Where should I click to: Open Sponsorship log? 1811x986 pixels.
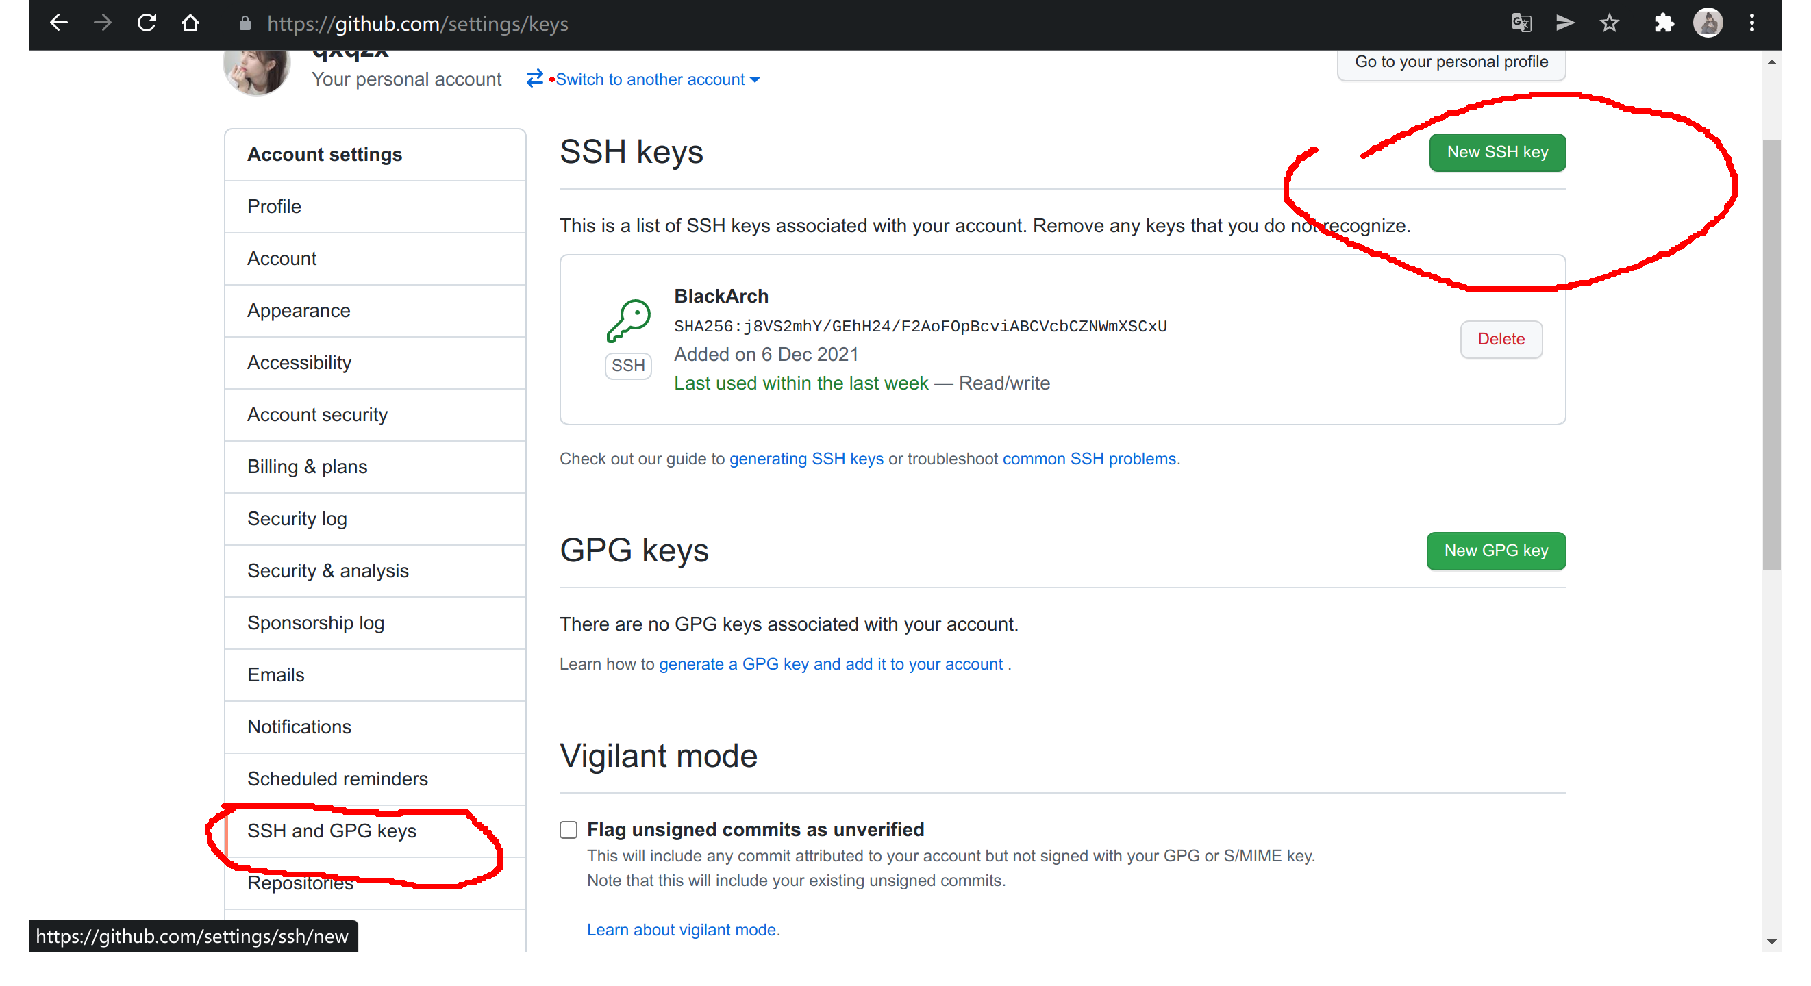click(x=375, y=622)
